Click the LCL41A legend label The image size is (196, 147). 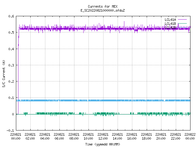(x=170, y=20)
